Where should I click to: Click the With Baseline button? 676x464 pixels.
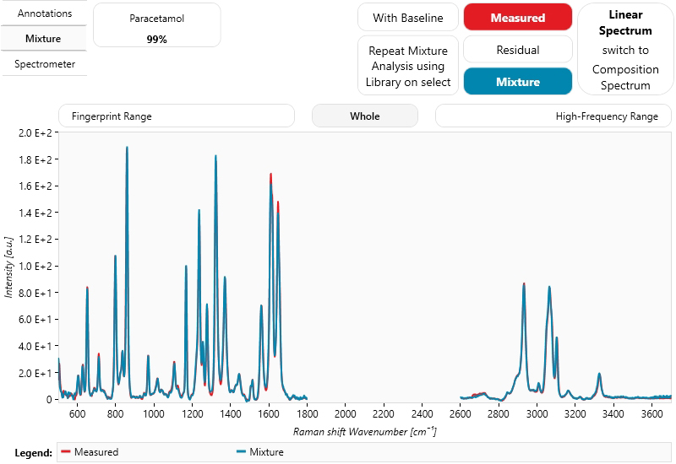tap(407, 18)
